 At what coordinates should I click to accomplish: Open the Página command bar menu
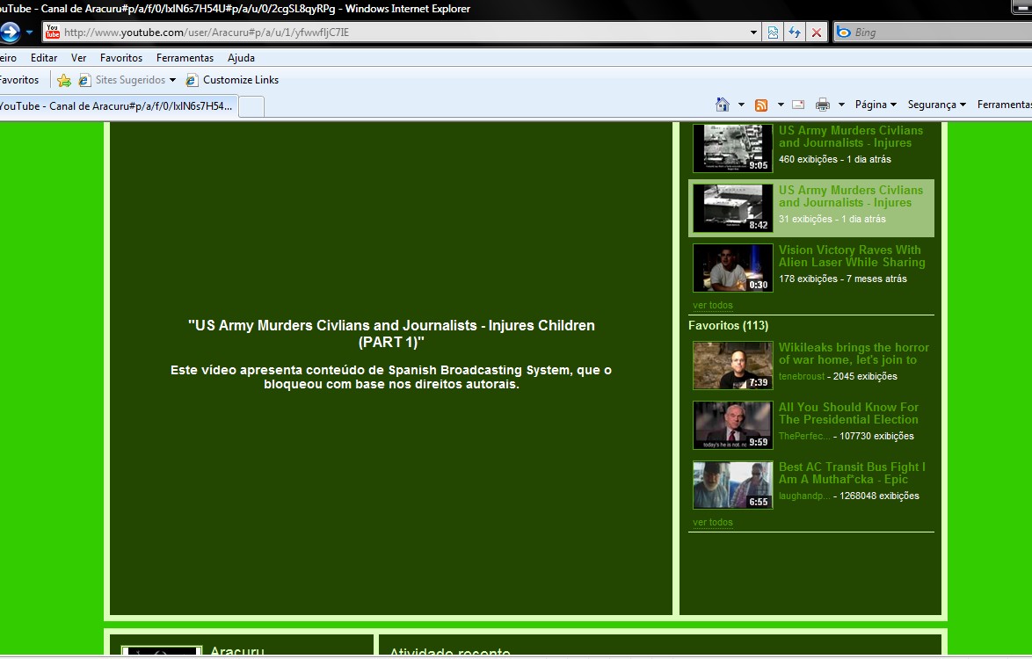[x=876, y=105]
